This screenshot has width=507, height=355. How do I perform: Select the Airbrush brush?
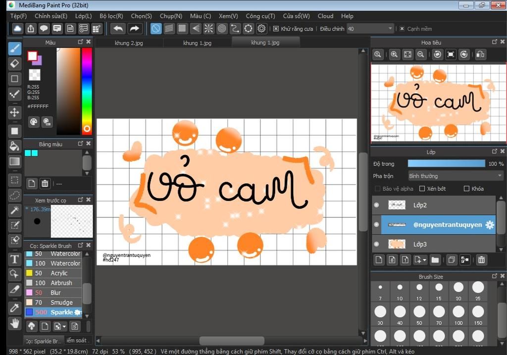click(53, 283)
